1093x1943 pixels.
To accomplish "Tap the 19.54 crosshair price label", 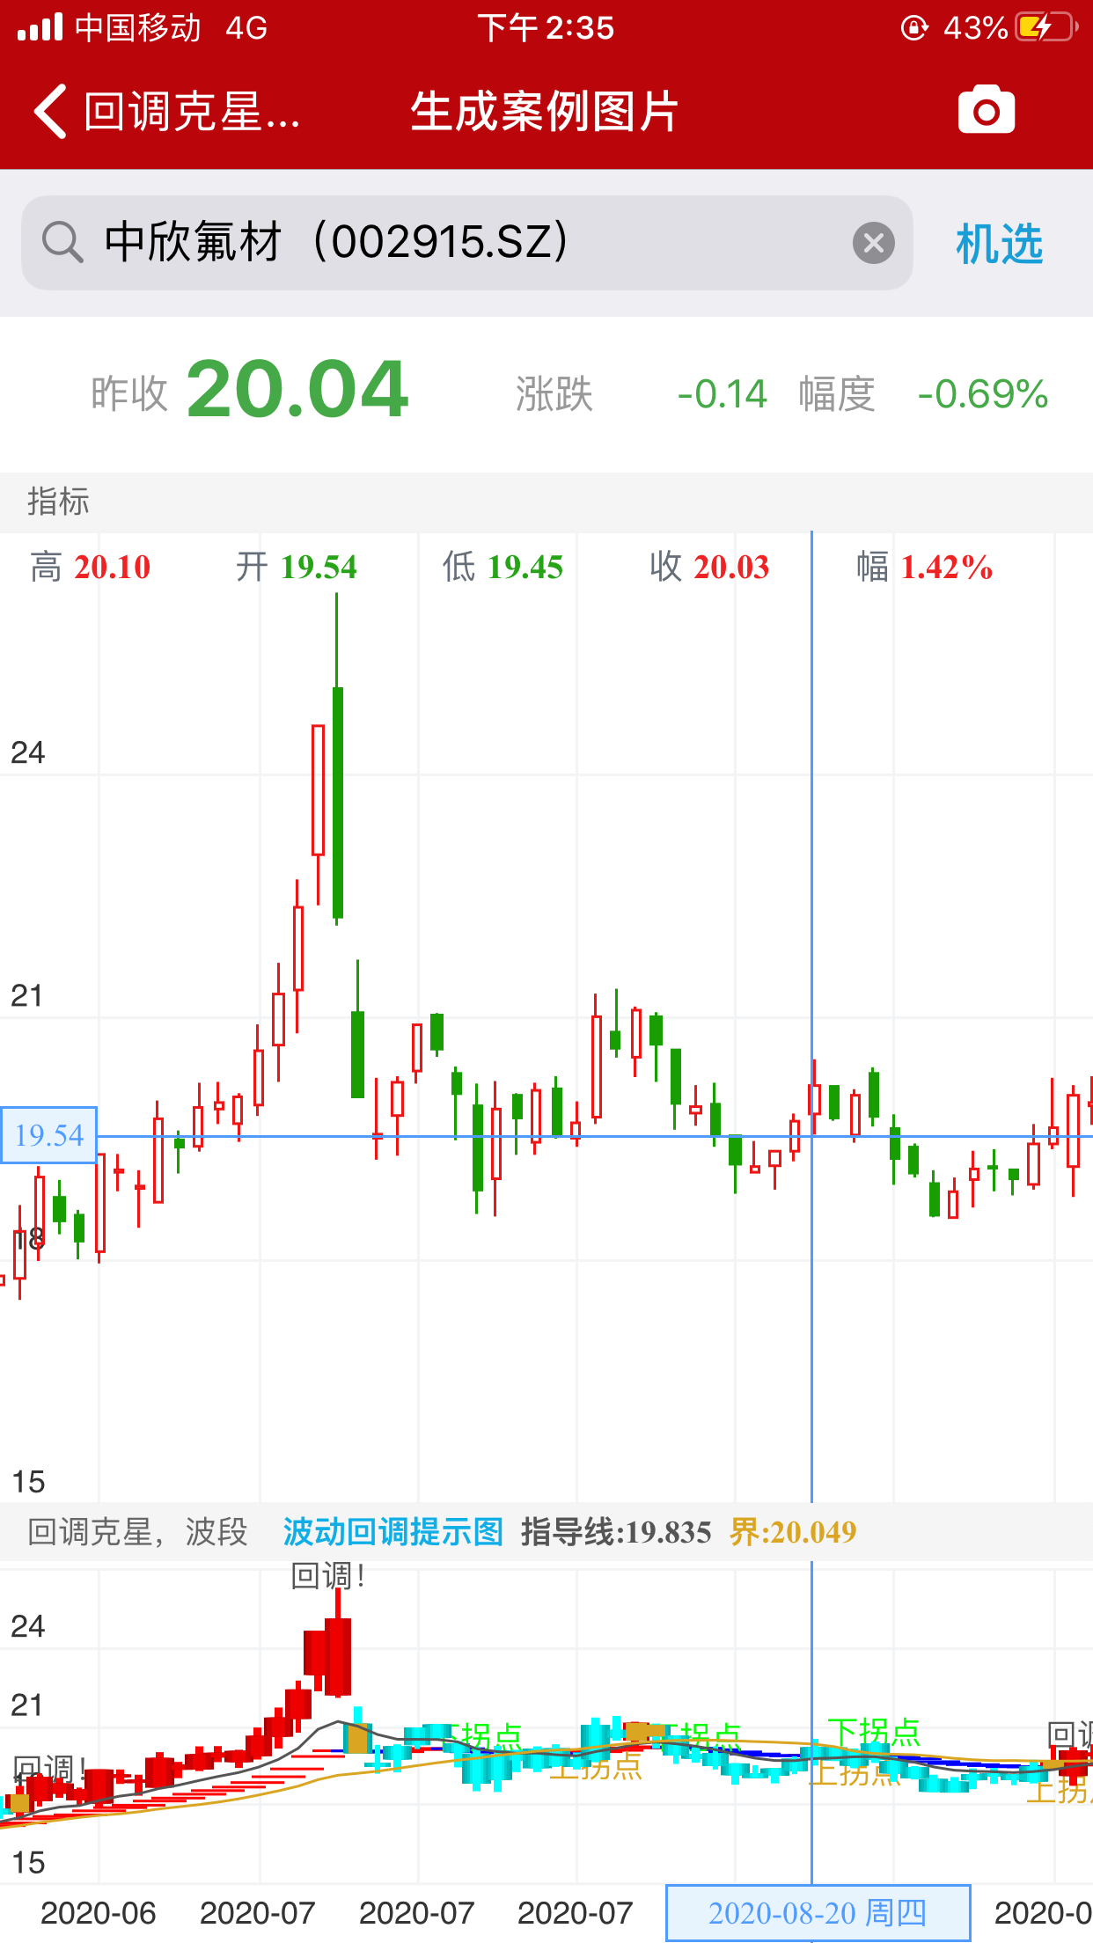I will pos(49,1135).
